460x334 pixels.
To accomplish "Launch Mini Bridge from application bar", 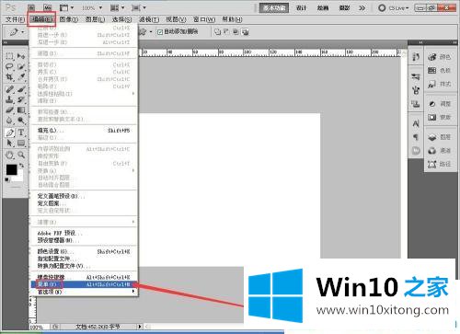I will [48, 7].
